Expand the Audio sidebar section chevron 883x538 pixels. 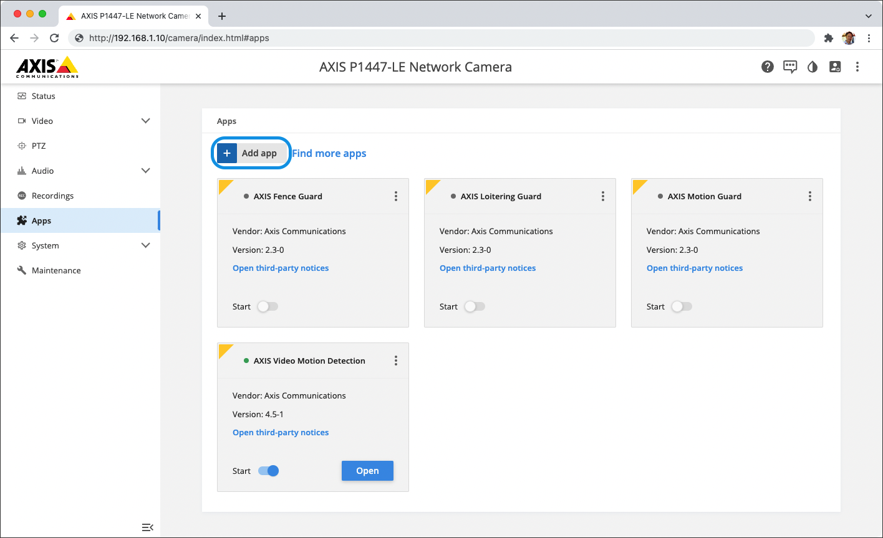[x=146, y=171]
